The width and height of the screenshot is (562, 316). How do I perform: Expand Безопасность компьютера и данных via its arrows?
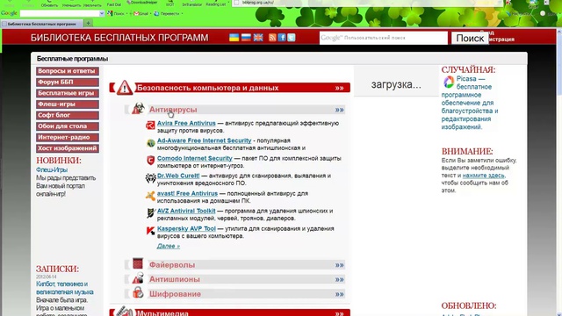(340, 88)
